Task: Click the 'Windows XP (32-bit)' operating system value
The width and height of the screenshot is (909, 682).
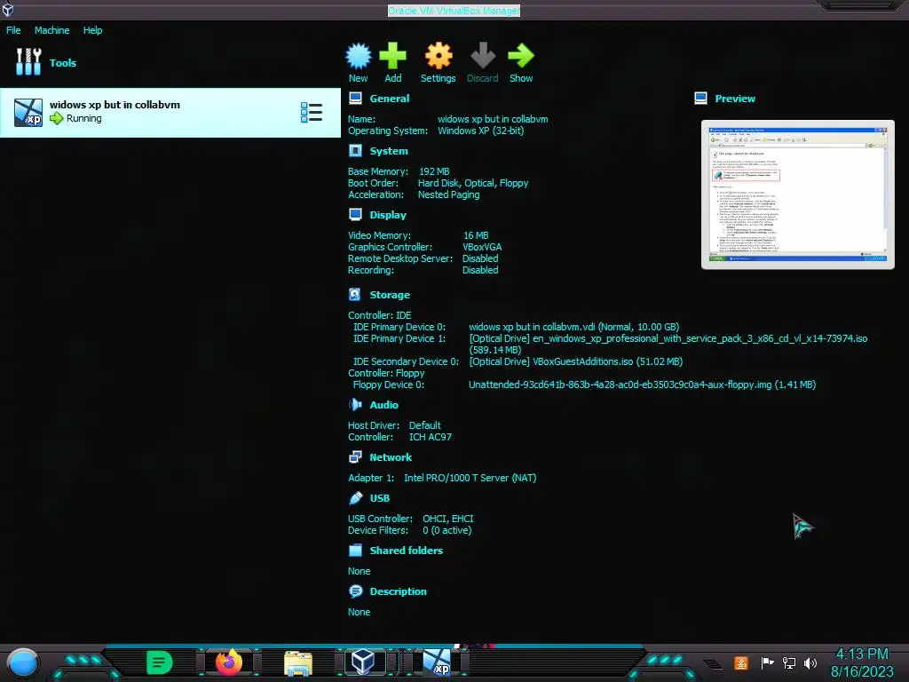Action: [x=480, y=131]
